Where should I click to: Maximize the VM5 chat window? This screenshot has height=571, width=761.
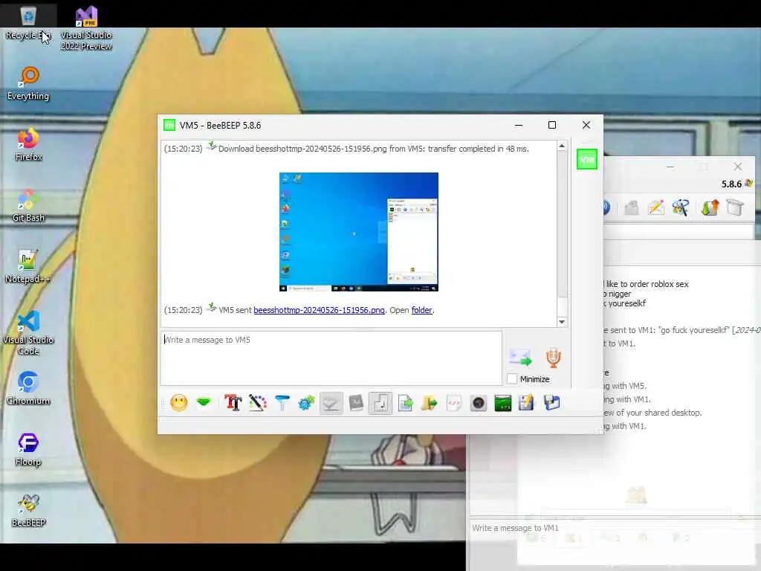click(x=552, y=125)
